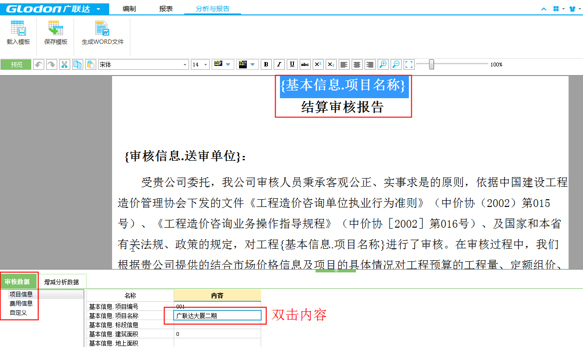Viewport: 583px width, 347px height.
Task: Switch to the 增减分析数据 tab
Action: point(62,282)
